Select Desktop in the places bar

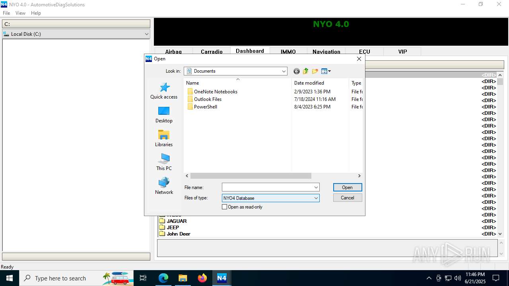[x=164, y=115]
